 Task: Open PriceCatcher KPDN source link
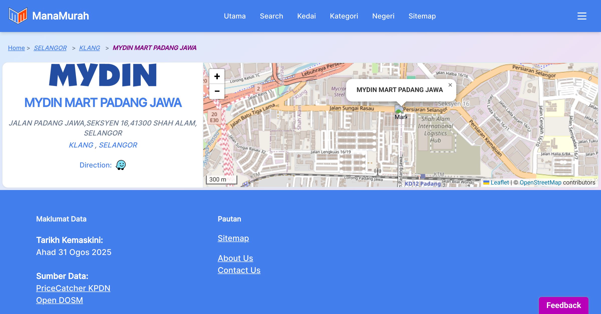[73, 288]
